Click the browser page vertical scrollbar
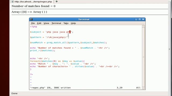Viewport: 172px width, 96px height. (x=169, y=49)
